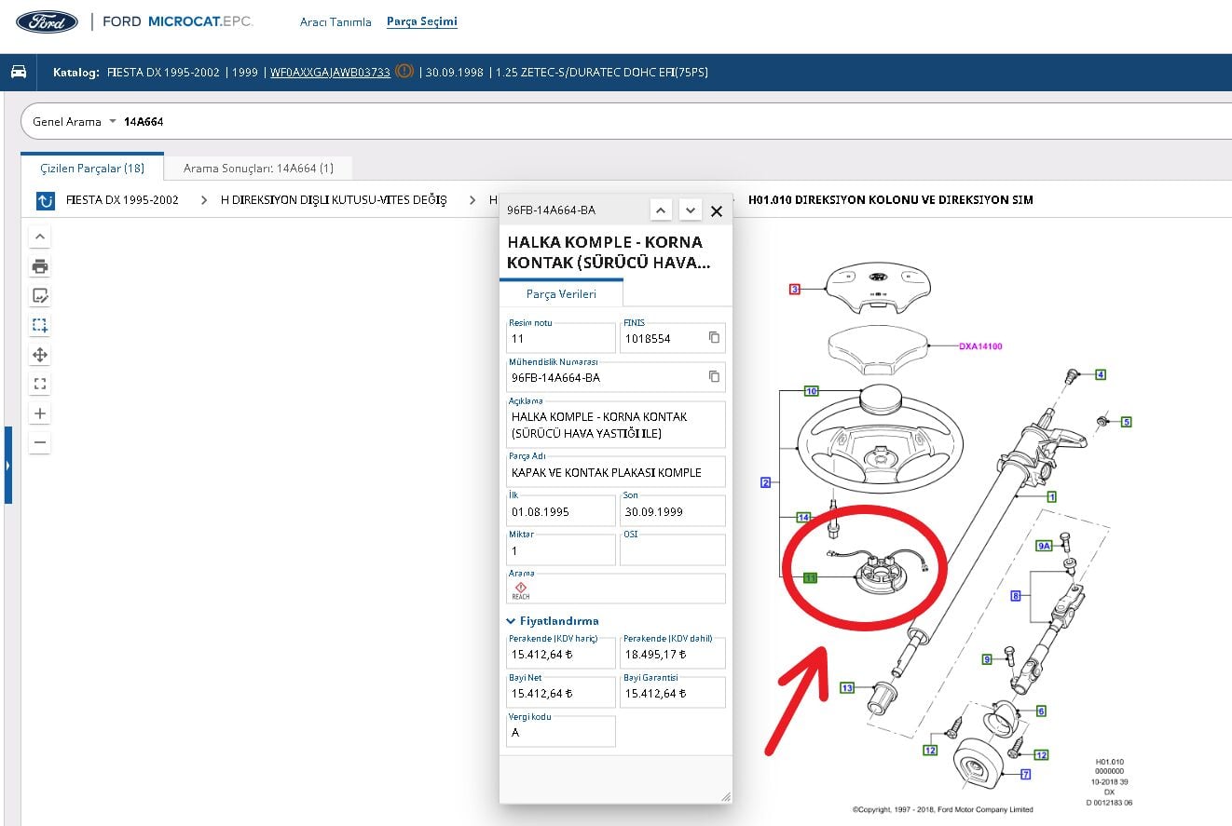Click the FIESTA DX 1995-2002 breadcrumb
This screenshot has height=826, width=1232.
click(122, 200)
